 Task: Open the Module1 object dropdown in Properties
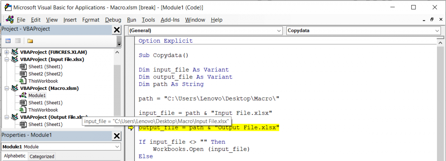pos(118,147)
